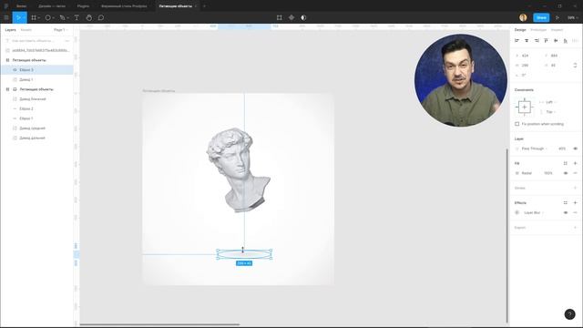The image size is (583, 328).
Task: Select the Frame tool
Action: click(x=34, y=17)
